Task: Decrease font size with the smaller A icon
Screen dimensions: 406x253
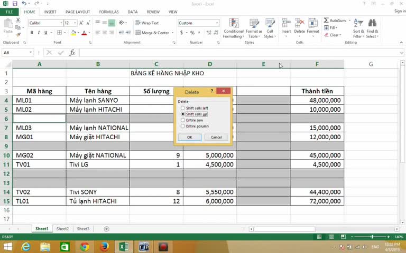Action: pyautogui.click(x=88, y=23)
